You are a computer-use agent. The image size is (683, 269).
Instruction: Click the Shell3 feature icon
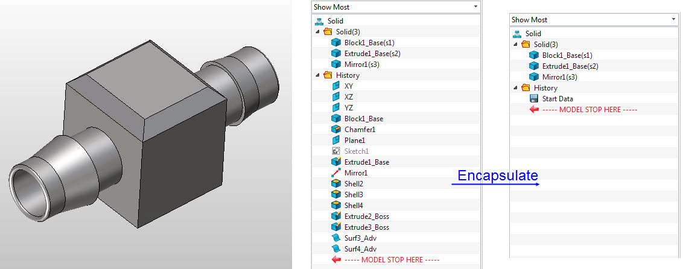335,195
